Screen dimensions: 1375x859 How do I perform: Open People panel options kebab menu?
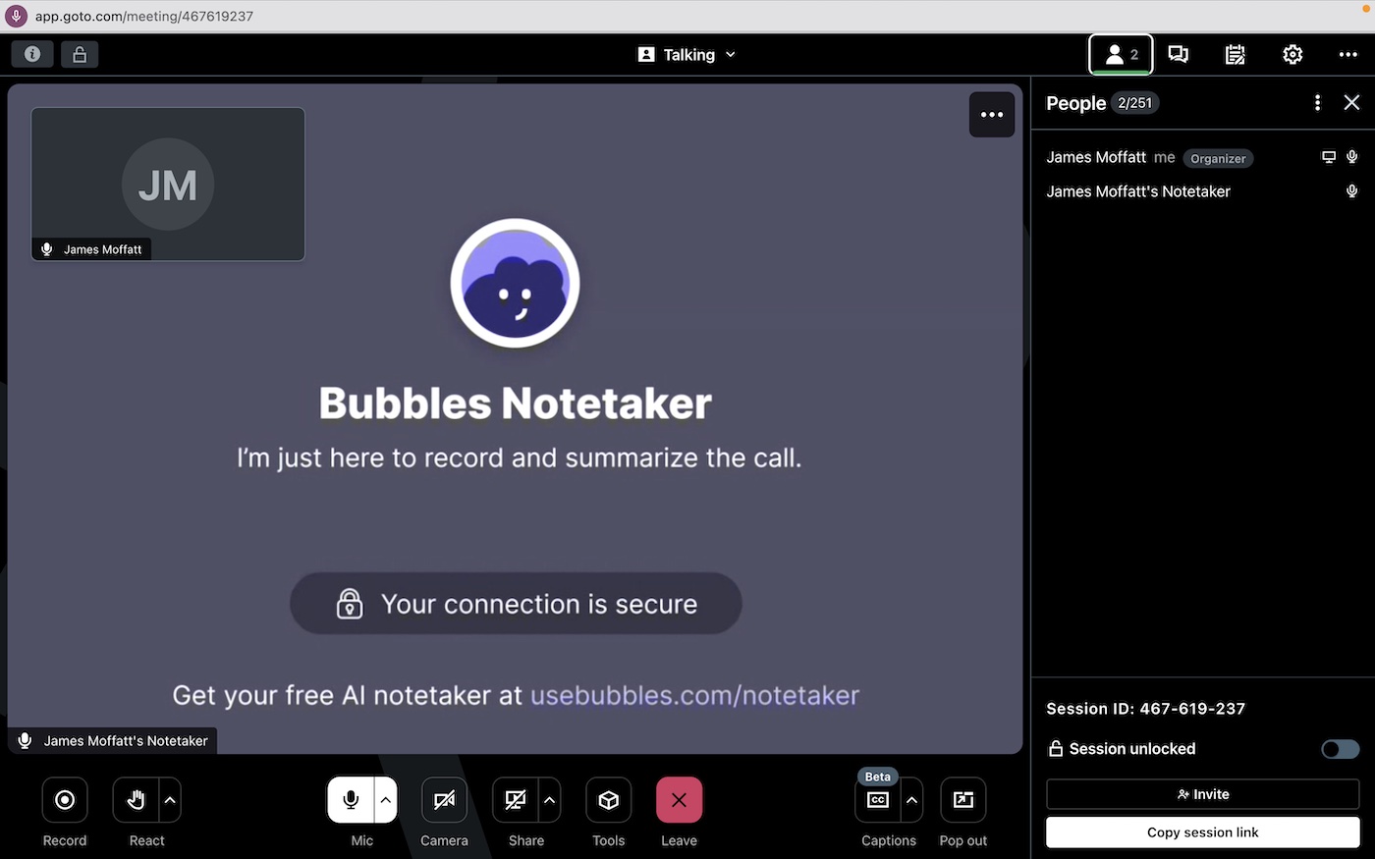[x=1317, y=103]
